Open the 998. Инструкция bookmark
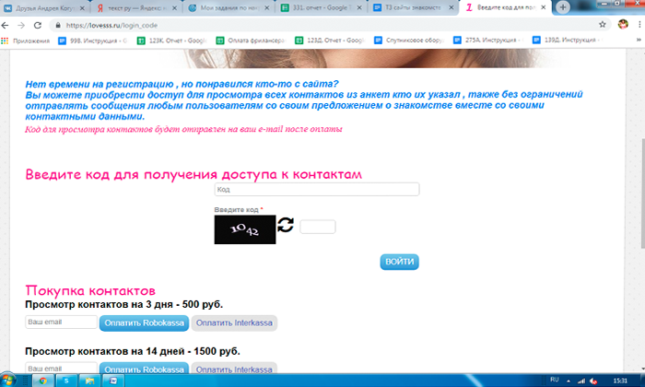This screenshot has width=645, height=387. 93,41
